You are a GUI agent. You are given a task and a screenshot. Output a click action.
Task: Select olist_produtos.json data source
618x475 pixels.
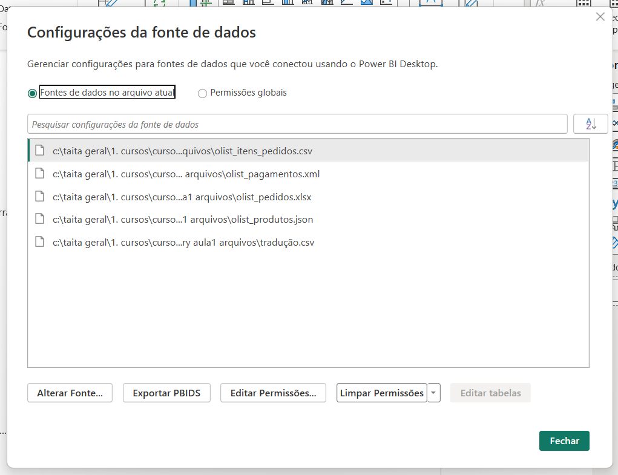(x=308, y=219)
